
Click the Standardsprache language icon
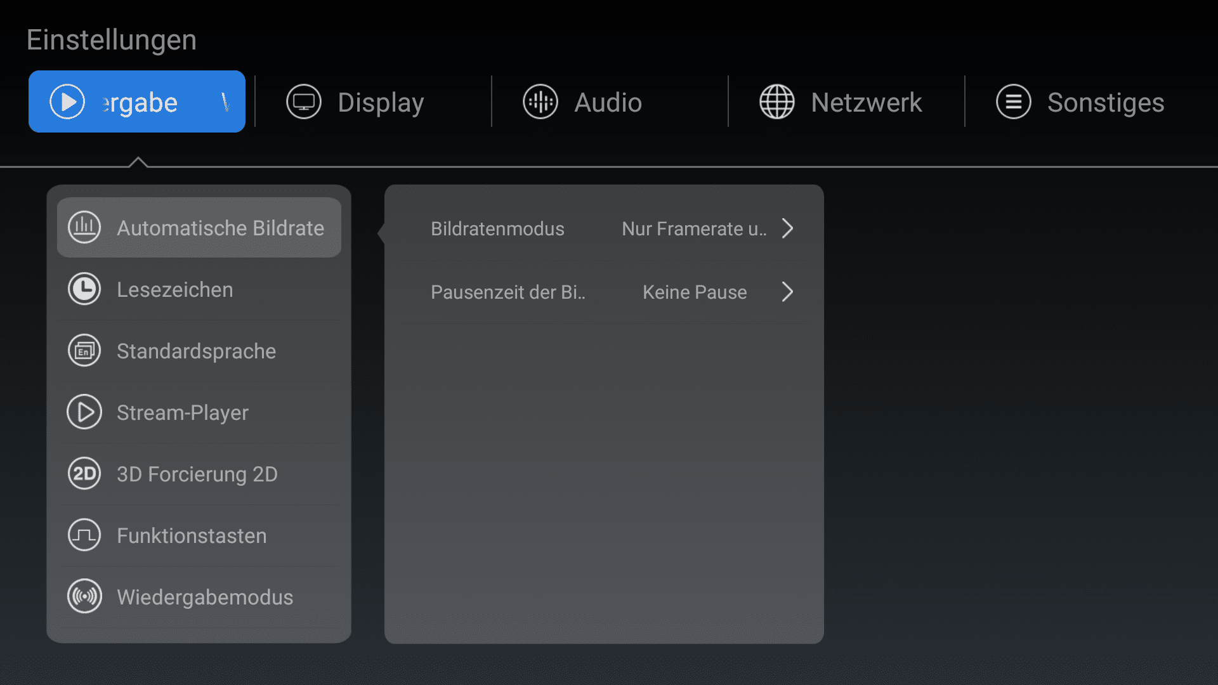84,351
